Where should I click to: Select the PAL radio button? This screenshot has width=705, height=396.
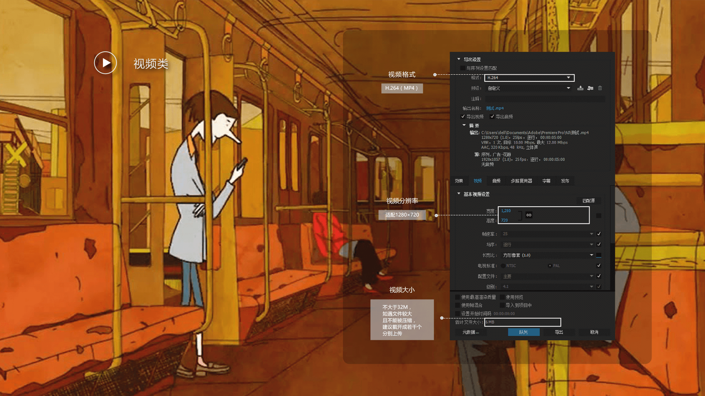pyautogui.click(x=550, y=266)
